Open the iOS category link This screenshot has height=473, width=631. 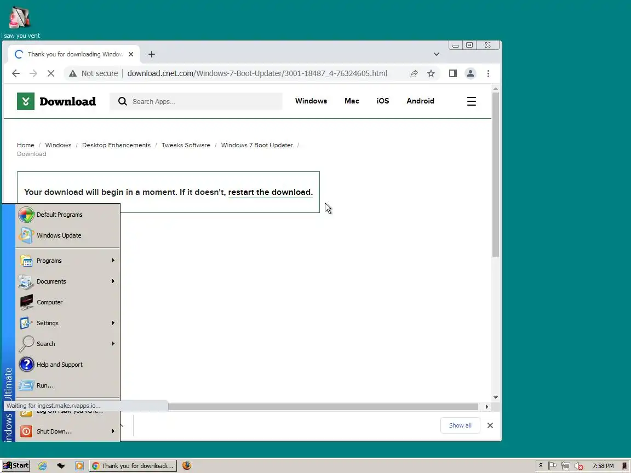click(383, 101)
